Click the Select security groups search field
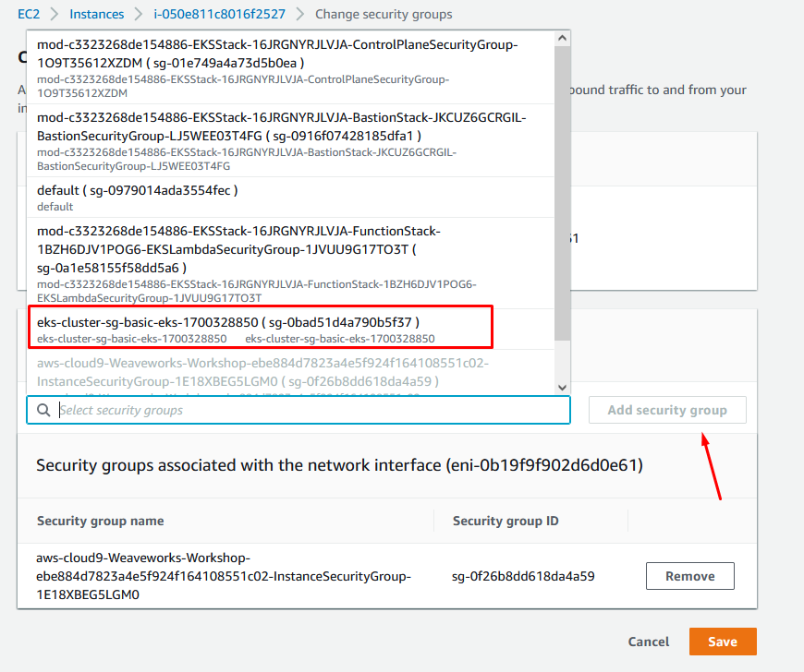 (x=298, y=410)
